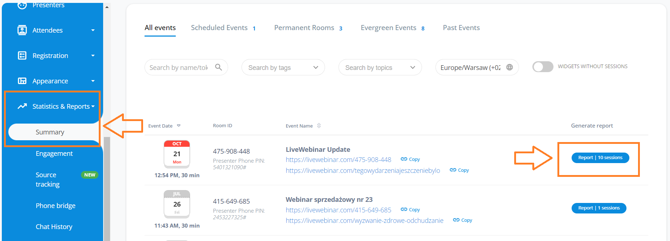Open Engagement statistics in sidebar
670x241 pixels.
tap(54, 154)
